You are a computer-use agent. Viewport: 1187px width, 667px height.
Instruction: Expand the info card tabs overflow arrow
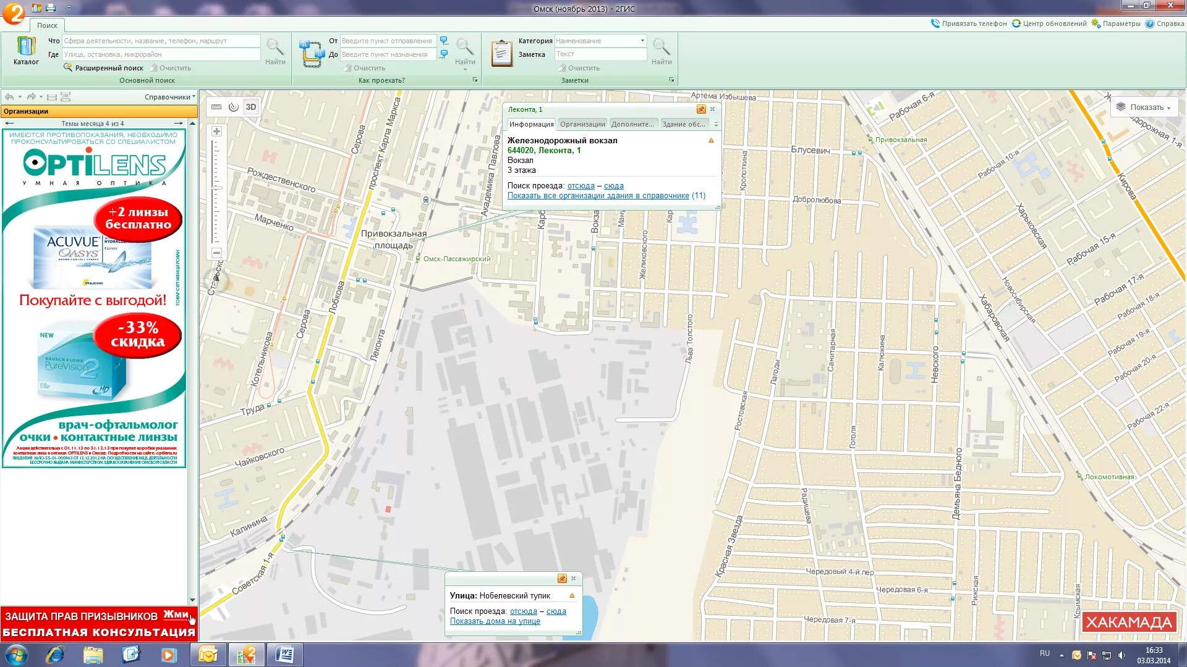(716, 124)
